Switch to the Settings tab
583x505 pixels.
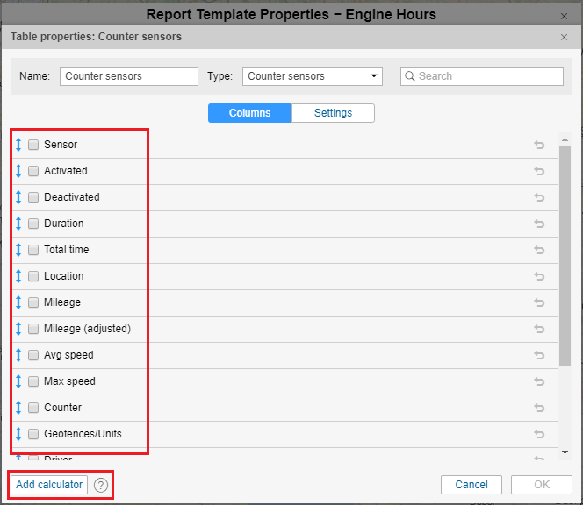tap(333, 113)
